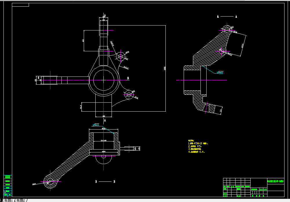Select the cyan Ra1.6 surface roughness annotation
This screenshot has height=202, width=290.
point(96,125)
